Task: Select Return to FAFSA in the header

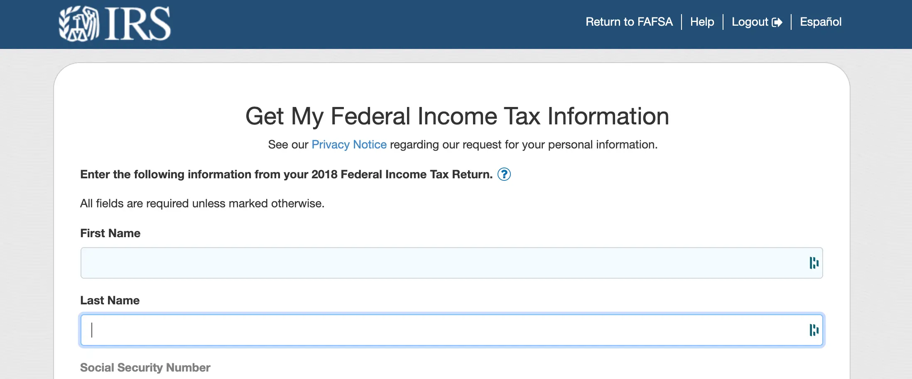Action: (629, 22)
